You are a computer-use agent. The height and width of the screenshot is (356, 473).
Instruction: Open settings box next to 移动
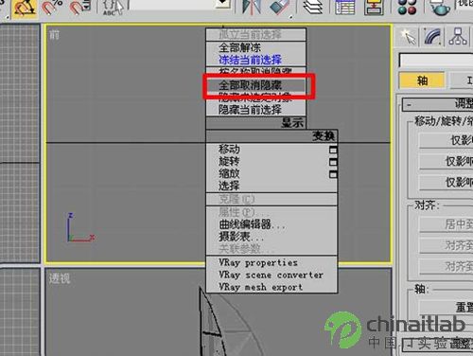333,150
